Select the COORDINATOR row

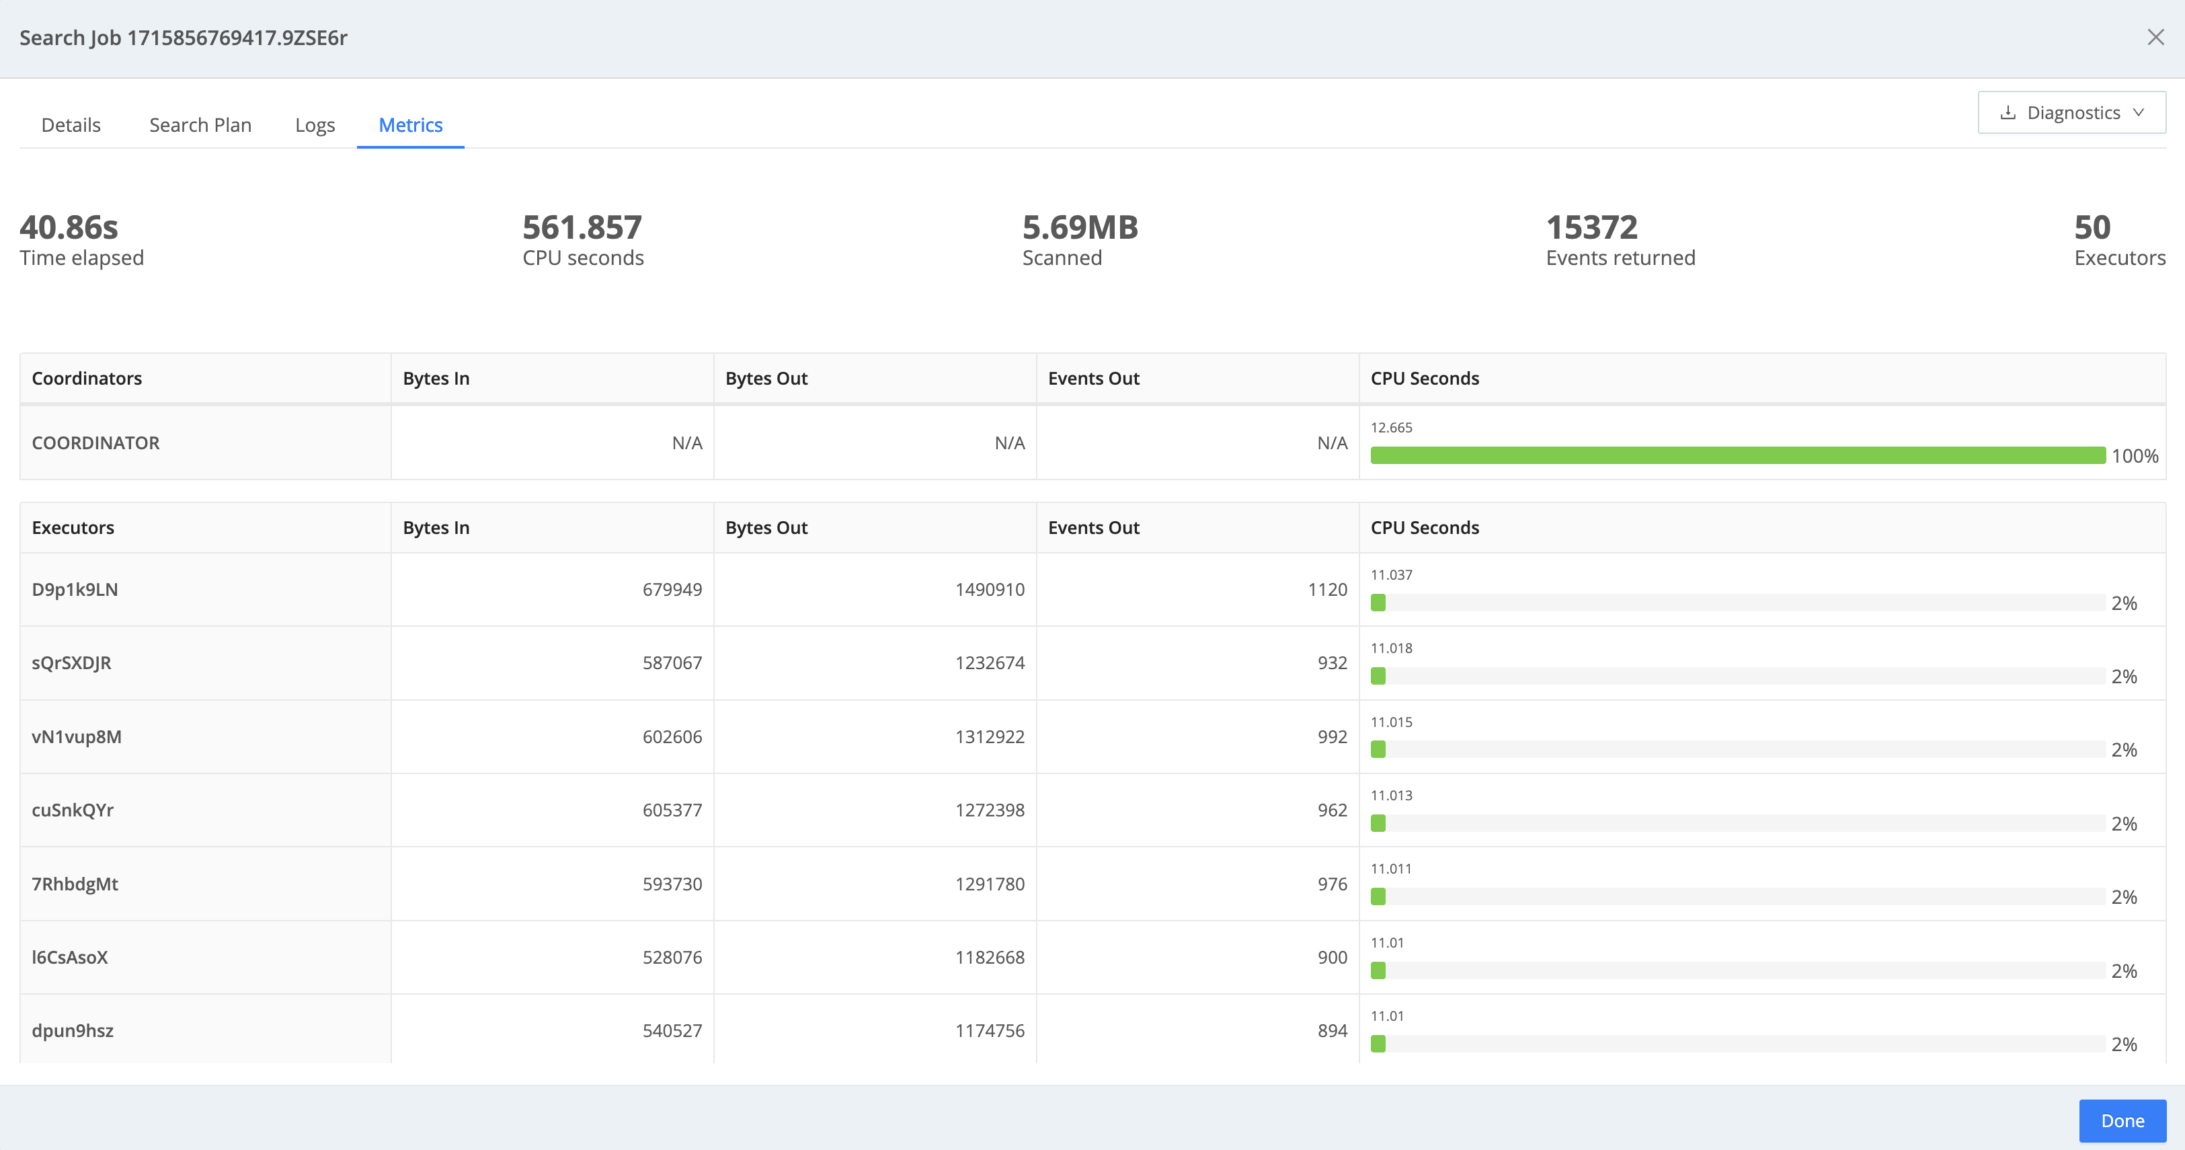[x=96, y=442]
